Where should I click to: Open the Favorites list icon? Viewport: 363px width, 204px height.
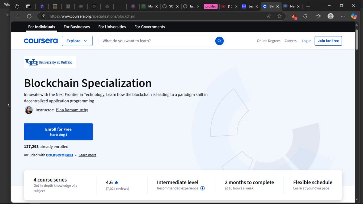tap(318, 16)
